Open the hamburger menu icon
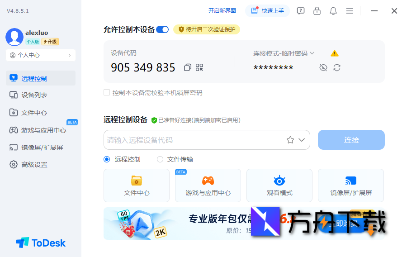The width and height of the screenshot is (407, 257). [x=350, y=11]
